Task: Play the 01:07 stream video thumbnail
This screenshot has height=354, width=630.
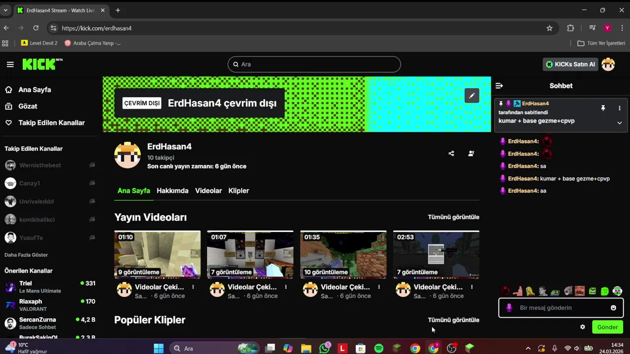Action: click(250, 255)
